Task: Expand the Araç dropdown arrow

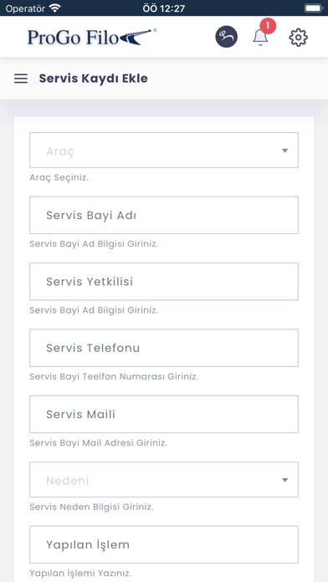Action: tap(285, 151)
